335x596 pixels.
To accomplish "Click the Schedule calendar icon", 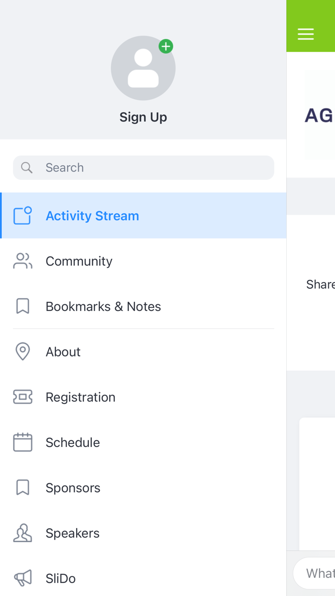I will (22, 442).
